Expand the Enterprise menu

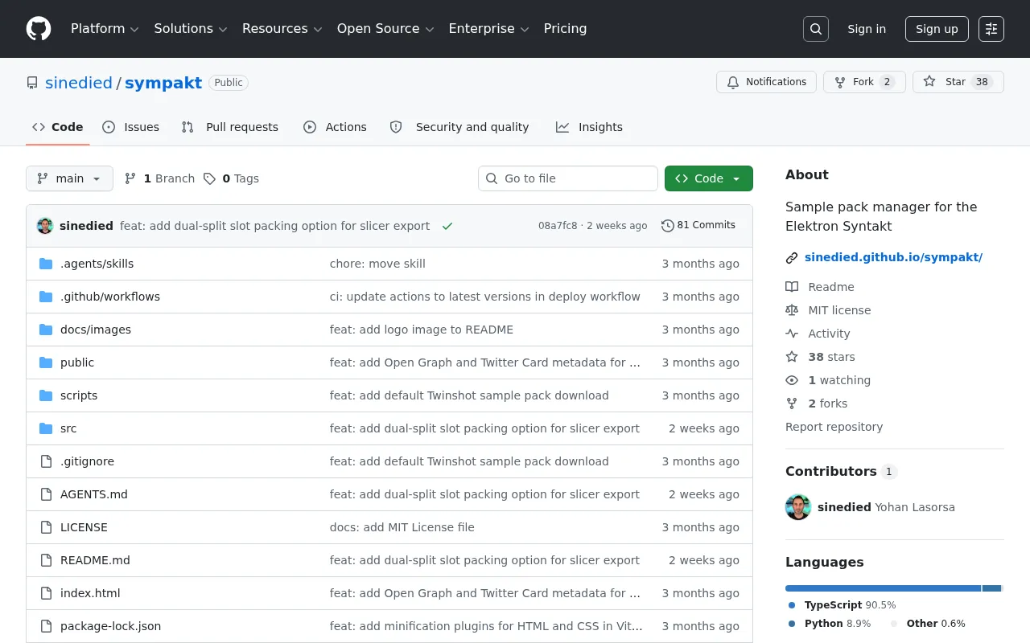coord(488,29)
